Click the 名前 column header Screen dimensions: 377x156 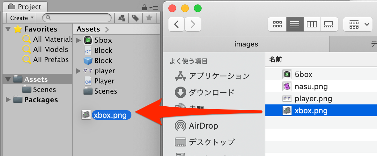276,60
